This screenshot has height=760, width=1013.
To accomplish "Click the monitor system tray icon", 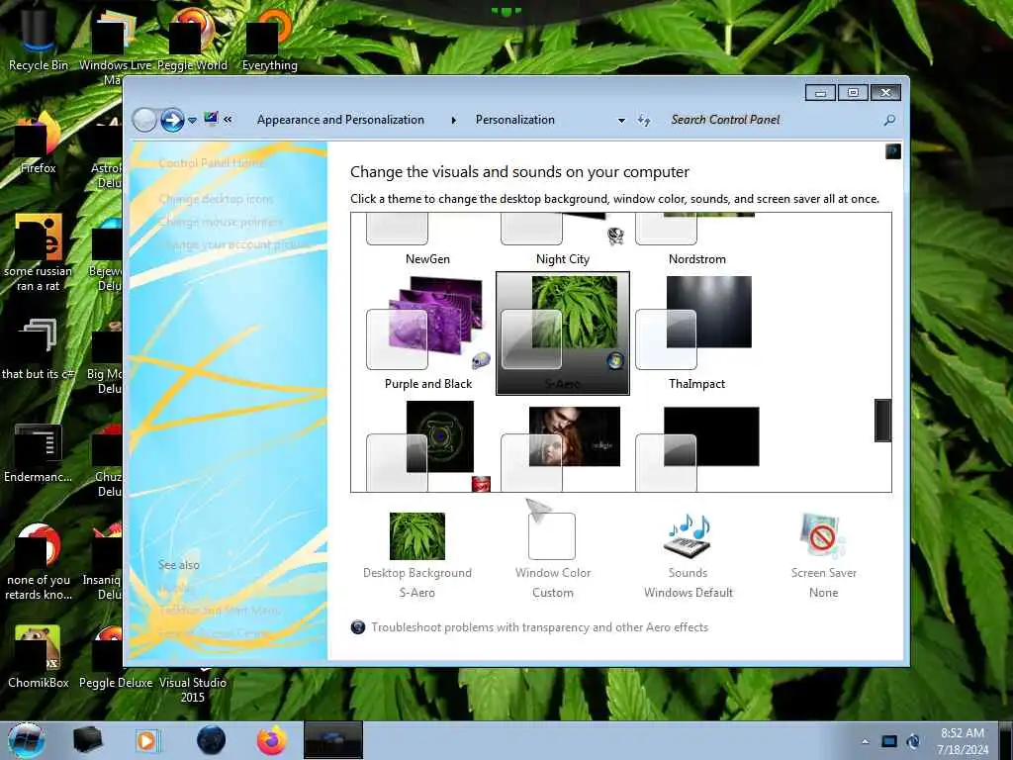I will point(889,741).
